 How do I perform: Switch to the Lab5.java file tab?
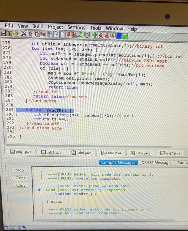click(52, 152)
